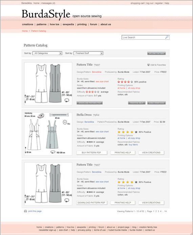Open the Freshest Stuff sort dropdown

pyautogui.click(x=88, y=53)
